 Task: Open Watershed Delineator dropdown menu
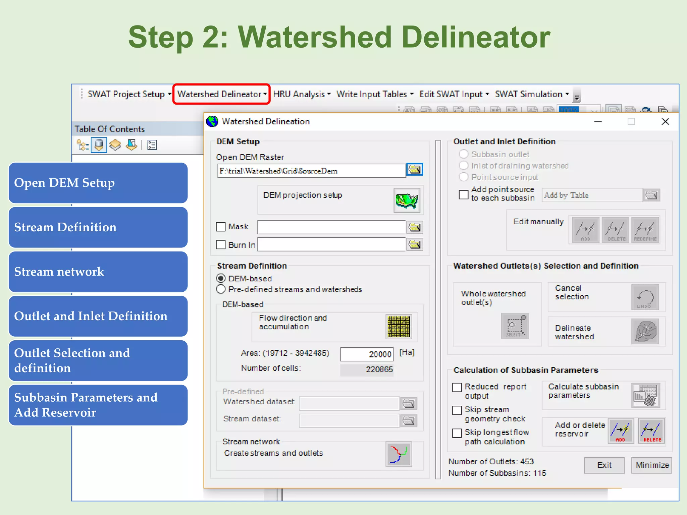coord(222,94)
